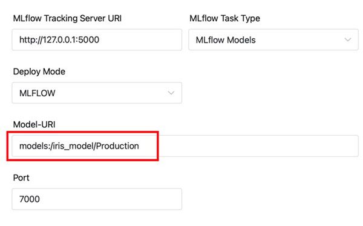Screen dimensions: 363x226
Task: Expand the MLflow Task Type chevron arrow
Action: point(348,39)
